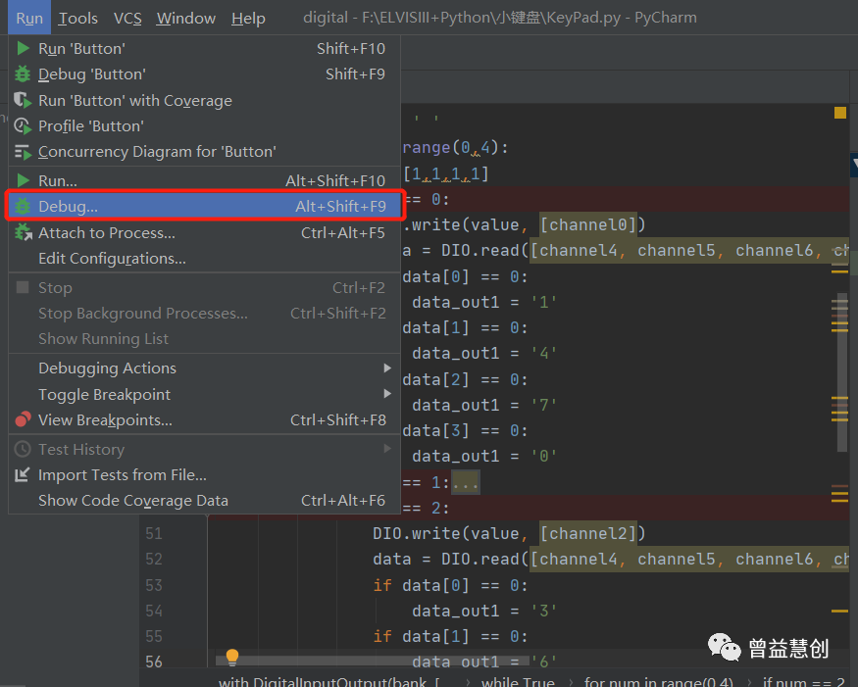Click yellow lightbulb intention icon at line 56
Viewport: 858px width, 687px height.
pyautogui.click(x=232, y=657)
